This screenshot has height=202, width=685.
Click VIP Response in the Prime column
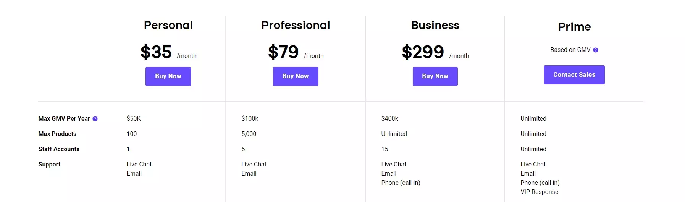539,192
